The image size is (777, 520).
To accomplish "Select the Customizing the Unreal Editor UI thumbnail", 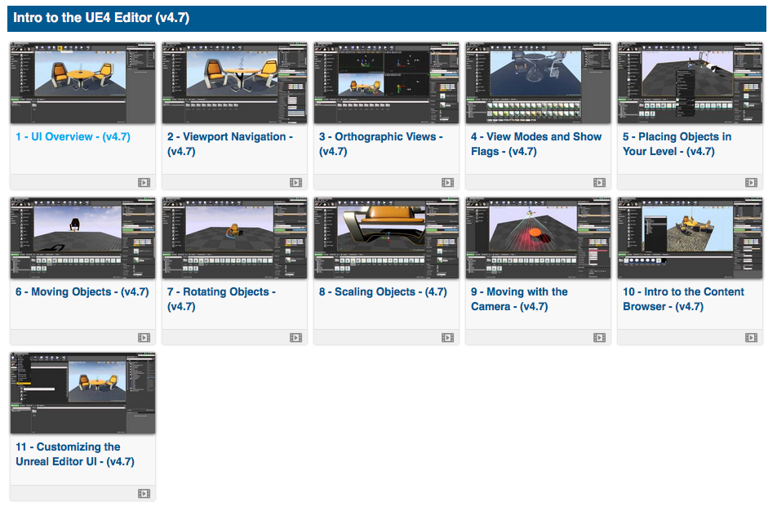I will (x=82, y=393).
